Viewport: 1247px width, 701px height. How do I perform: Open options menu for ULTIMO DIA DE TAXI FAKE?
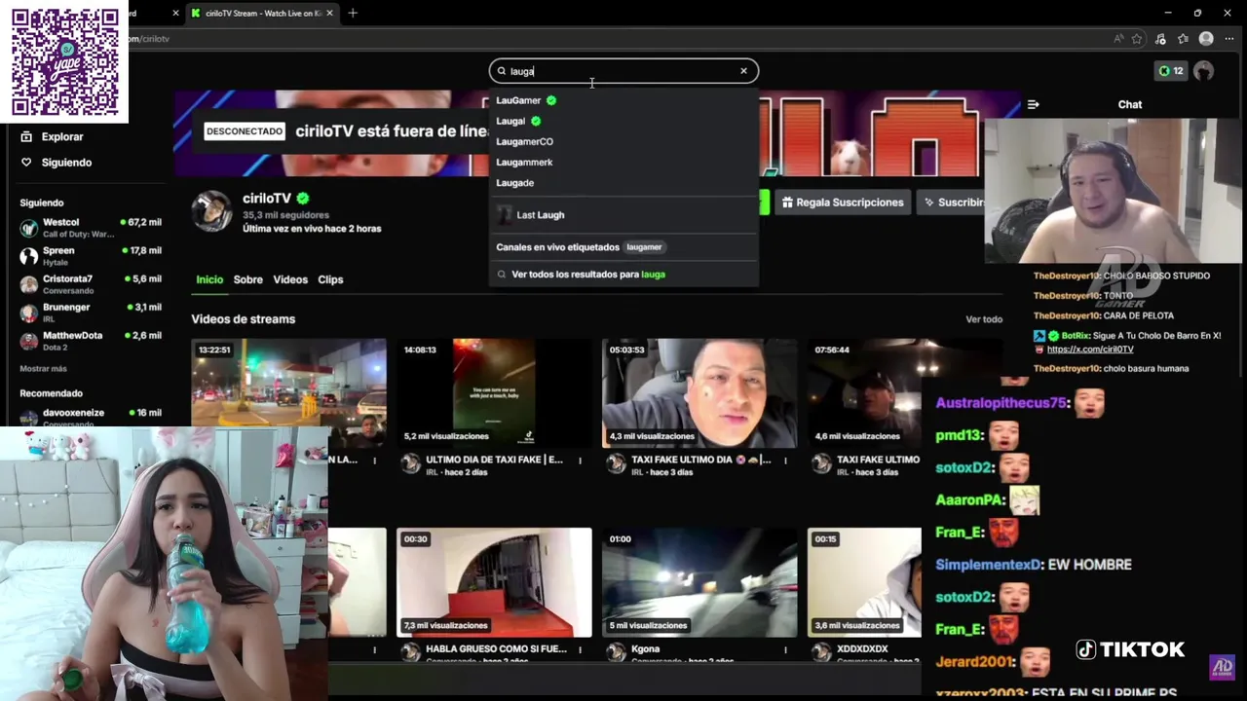tap(580, 461)
